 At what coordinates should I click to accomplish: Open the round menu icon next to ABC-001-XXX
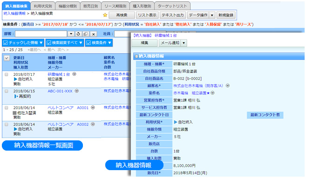(77, 91)
